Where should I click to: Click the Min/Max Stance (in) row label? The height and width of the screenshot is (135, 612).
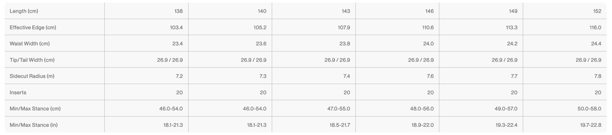tap(34, 125)
